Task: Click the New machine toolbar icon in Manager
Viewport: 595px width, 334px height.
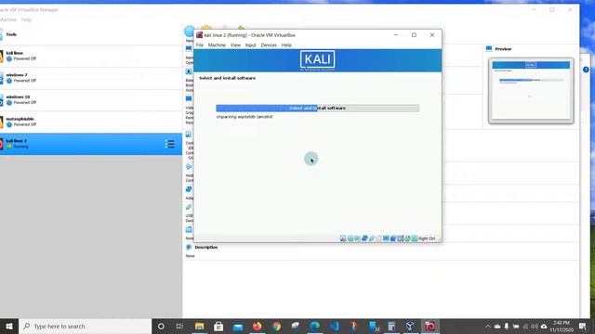Action: tap(189, 31)
